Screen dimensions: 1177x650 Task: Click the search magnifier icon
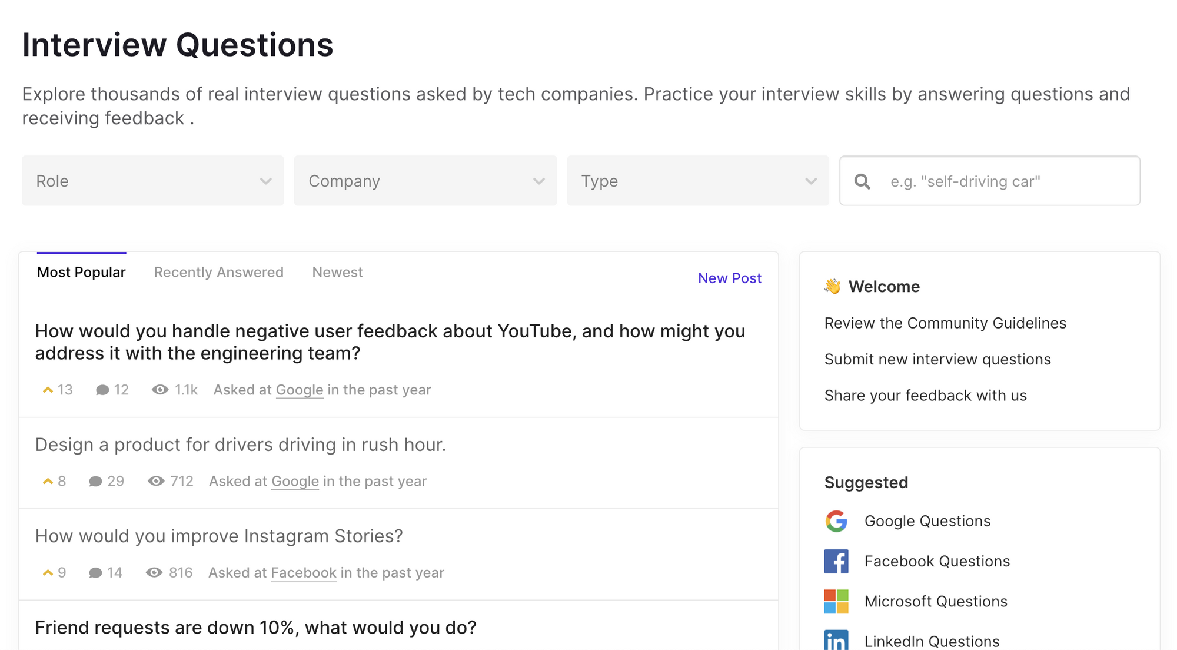point(862,181)
